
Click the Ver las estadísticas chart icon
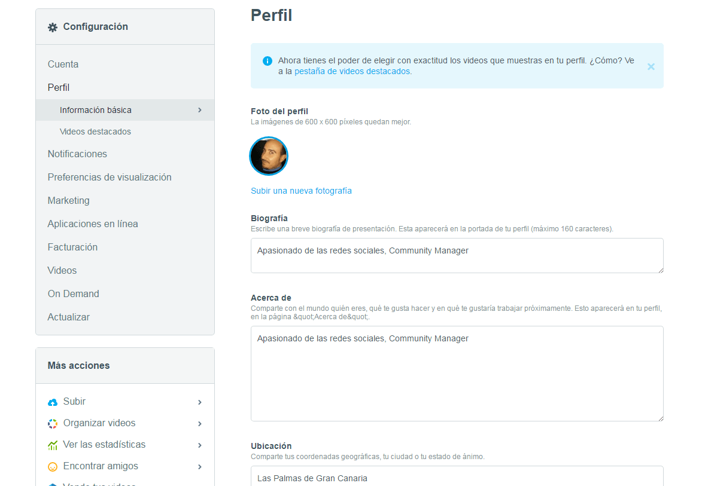click(53, 445)
